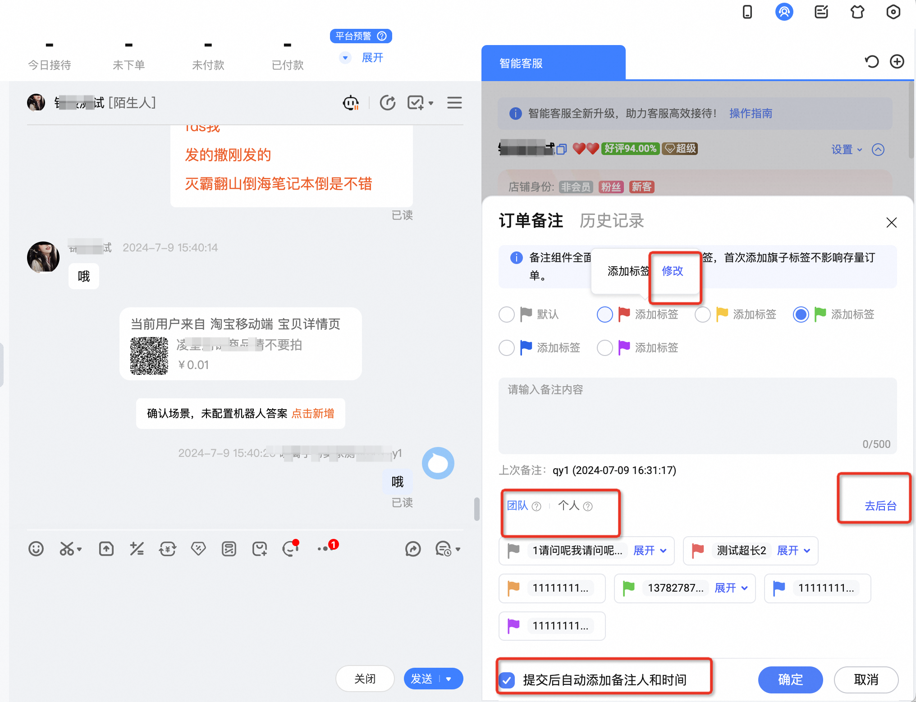Click the upload file icon
Screen dimensions: 916x702
(x=106, y=549)
